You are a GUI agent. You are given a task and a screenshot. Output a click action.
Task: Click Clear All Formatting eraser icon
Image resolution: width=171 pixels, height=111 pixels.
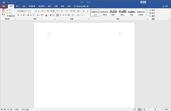tap(48, 11)
